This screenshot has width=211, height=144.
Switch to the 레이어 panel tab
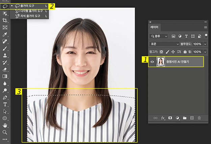(x=155, y=27)
